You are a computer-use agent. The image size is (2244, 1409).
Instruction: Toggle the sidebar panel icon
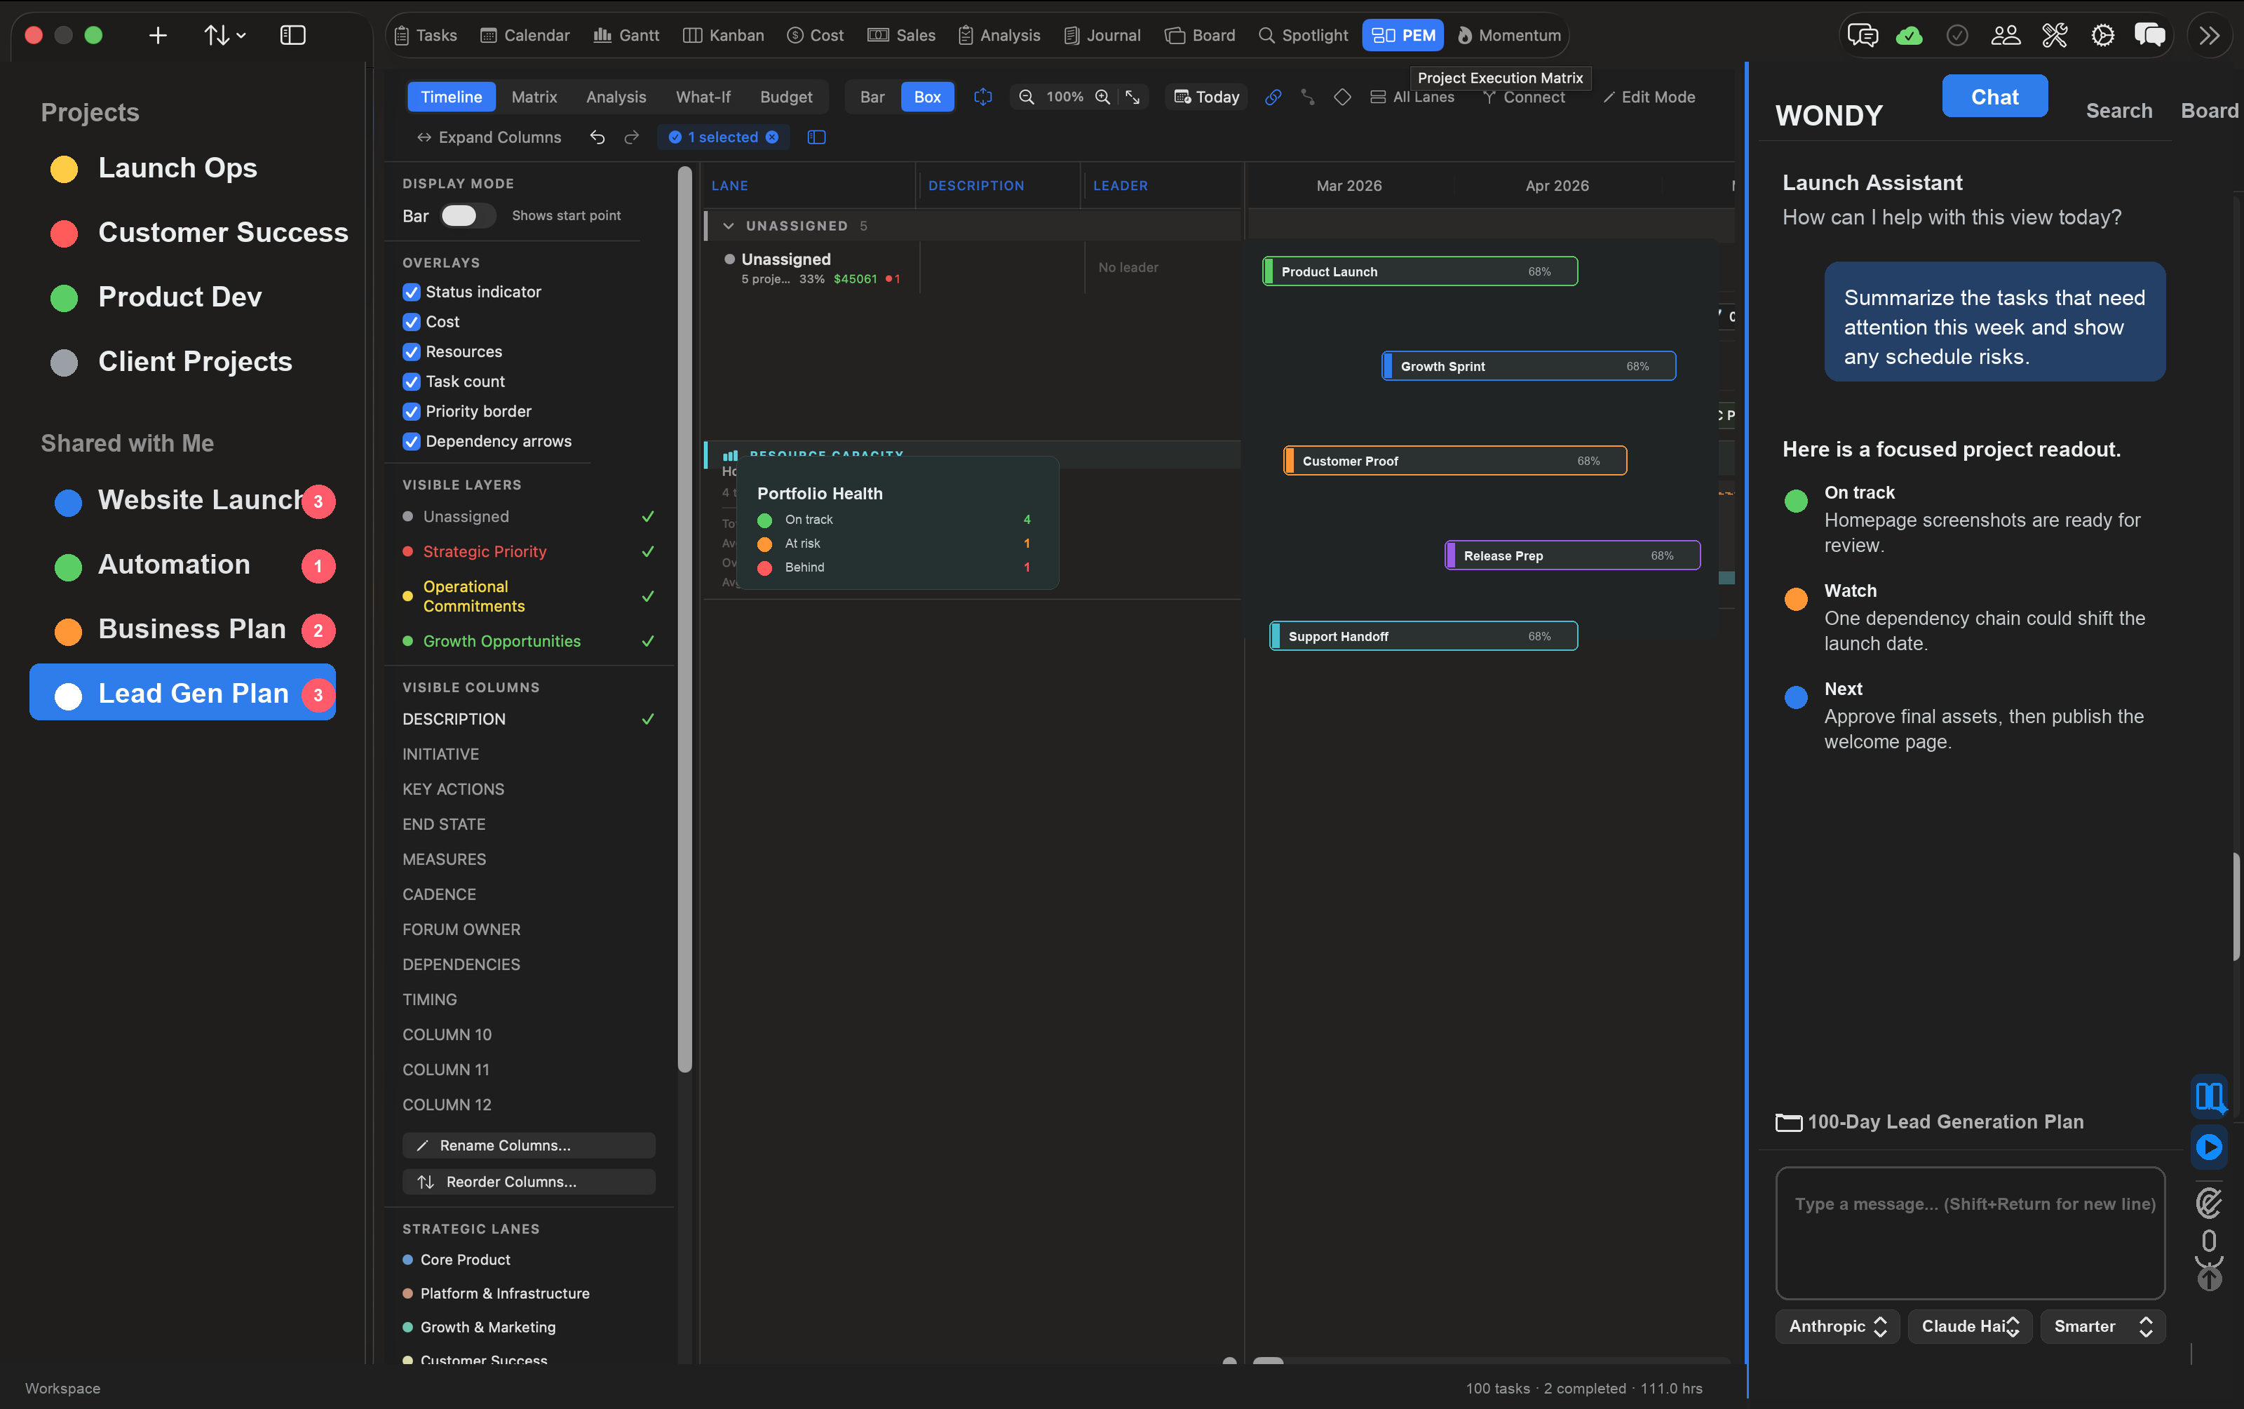point(292,35)
